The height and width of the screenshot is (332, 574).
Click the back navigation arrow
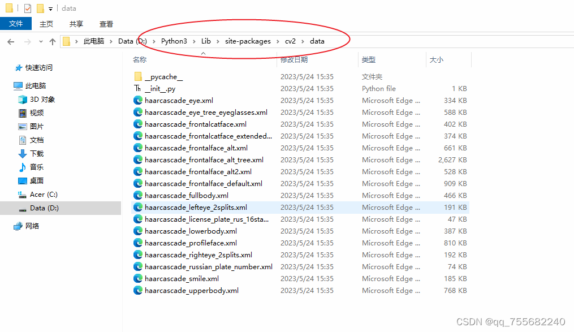[x=10, y=41]
